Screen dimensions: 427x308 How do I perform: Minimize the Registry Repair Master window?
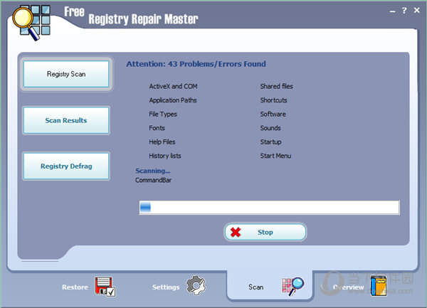tap(392, 11)
